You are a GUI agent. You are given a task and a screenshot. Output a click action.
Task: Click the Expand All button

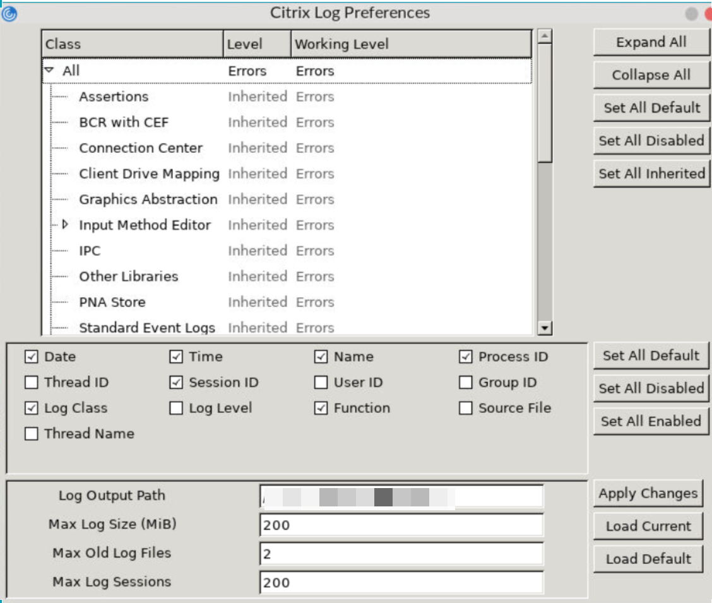coord(651,42)
